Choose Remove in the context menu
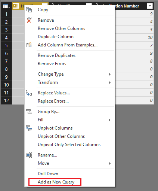 [x=46, y=20]
